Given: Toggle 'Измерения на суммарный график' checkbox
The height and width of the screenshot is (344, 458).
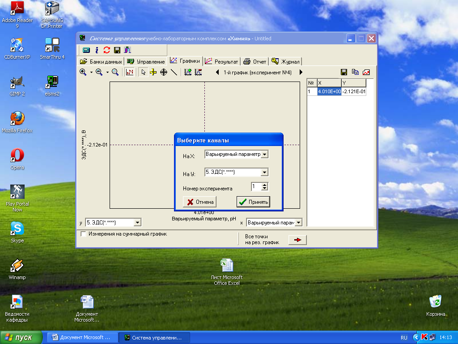Looking at the screenshot, I should (x=84, y=234).
